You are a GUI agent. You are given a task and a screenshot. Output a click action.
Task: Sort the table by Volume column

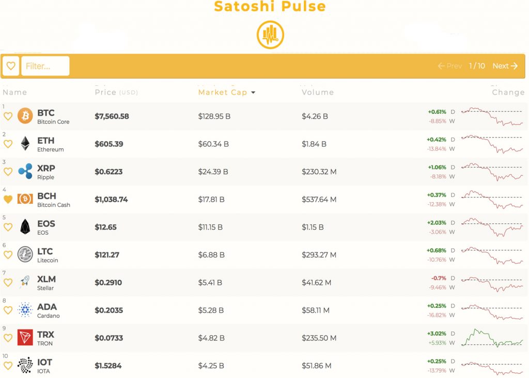click(x=318, y=92)
